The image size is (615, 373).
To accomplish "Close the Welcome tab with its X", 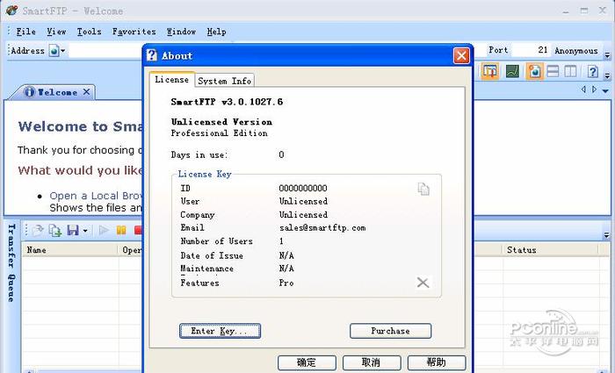I will point(87,92).
